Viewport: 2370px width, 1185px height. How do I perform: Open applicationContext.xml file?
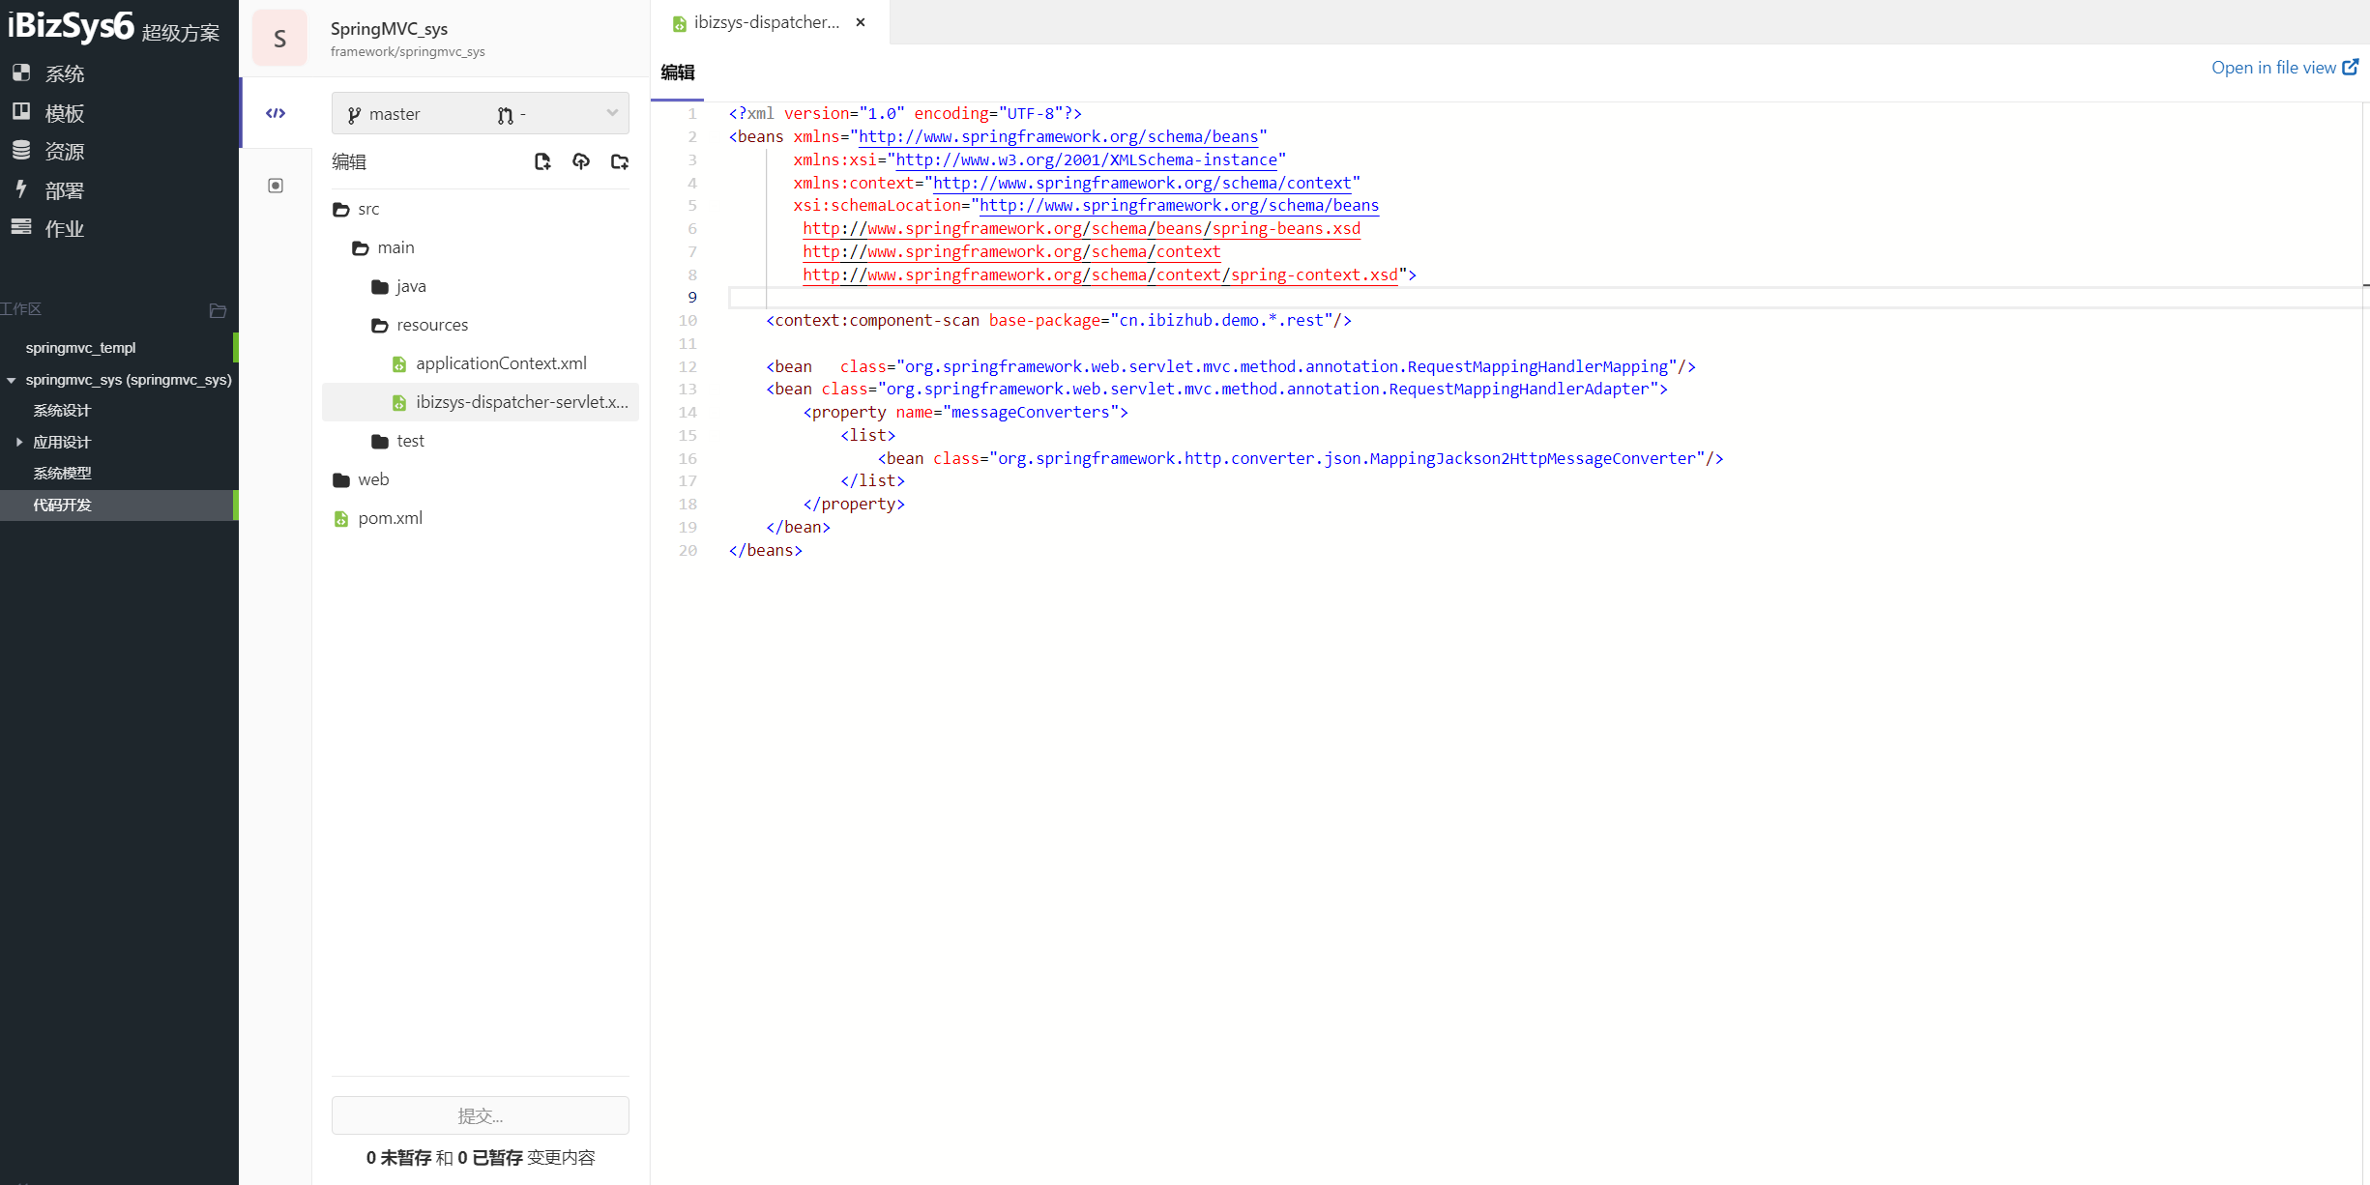pos(501,363)
